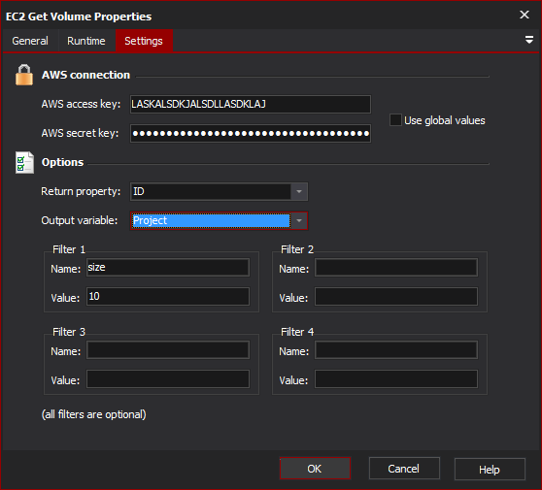The width and height of the screenshot is (542, 490).
Task: Click the 'Filter 1' group label
Action: point(69,249)
